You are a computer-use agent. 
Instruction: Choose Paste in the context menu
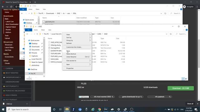68,51
